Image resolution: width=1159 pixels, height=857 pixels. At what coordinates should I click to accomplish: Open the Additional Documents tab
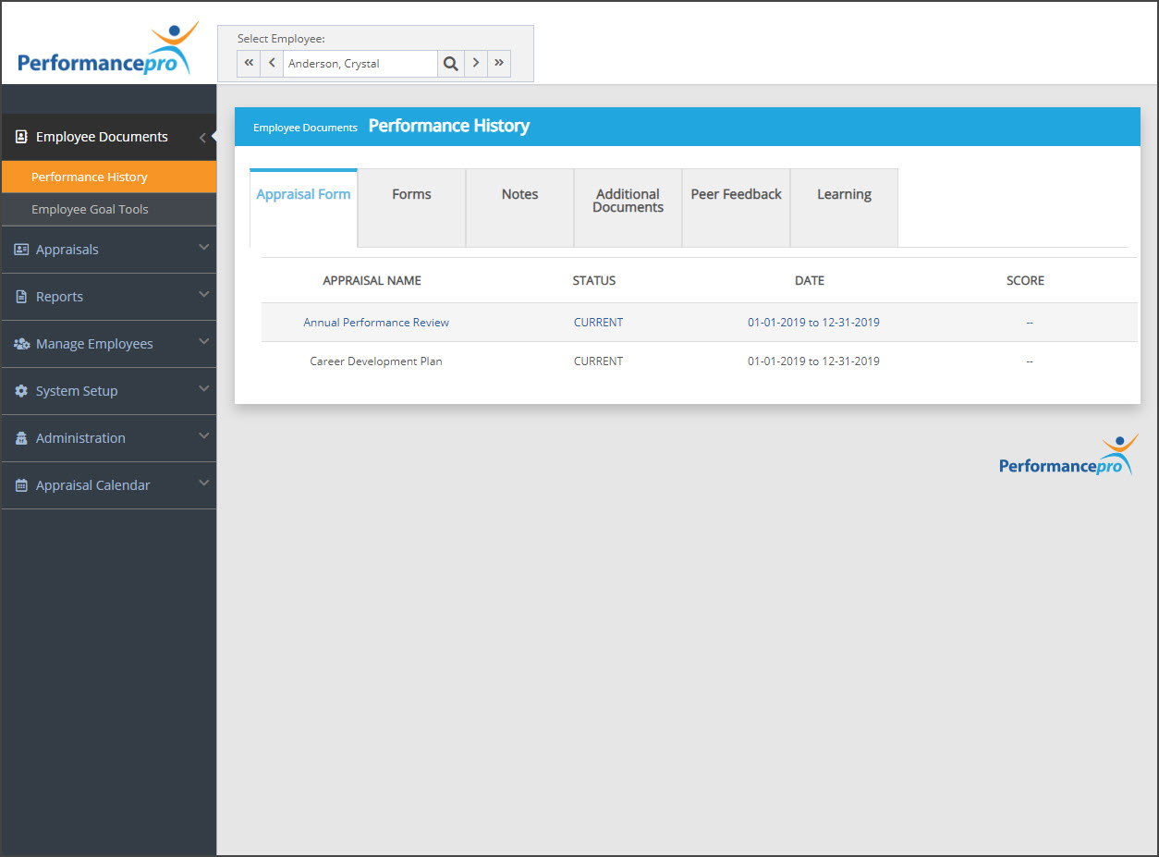[x=628, y=201]
